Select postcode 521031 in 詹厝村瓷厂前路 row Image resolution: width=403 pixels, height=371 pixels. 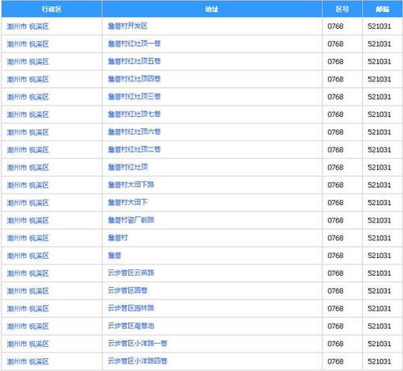379,220
